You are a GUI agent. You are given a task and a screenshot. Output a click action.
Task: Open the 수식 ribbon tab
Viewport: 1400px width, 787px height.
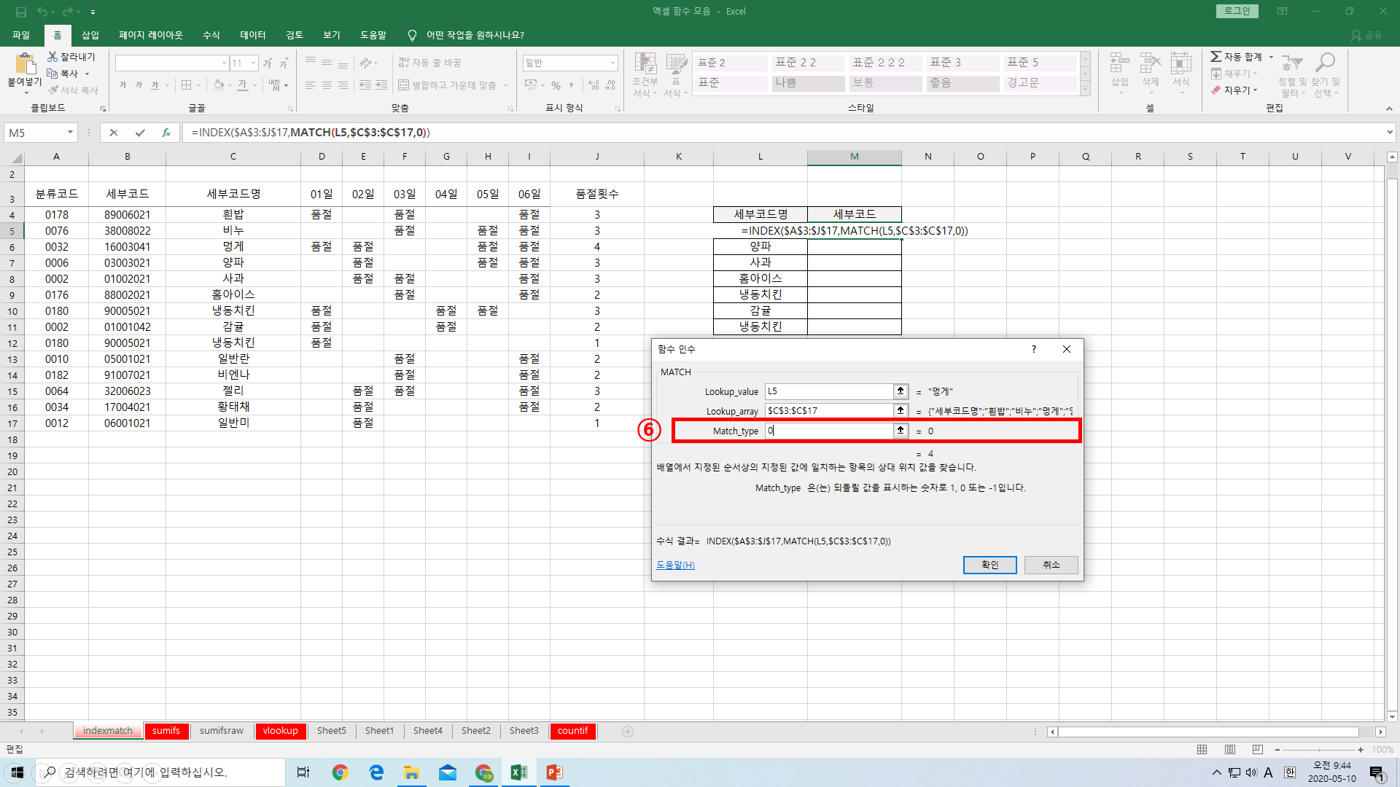[211, 35]
